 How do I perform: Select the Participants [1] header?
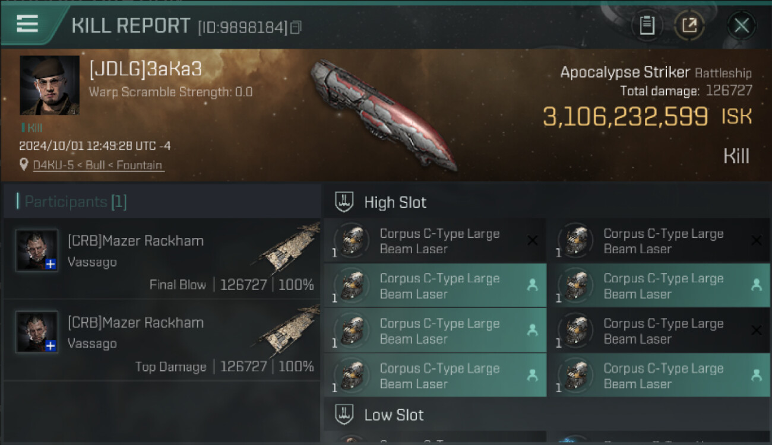click(72, 202)
